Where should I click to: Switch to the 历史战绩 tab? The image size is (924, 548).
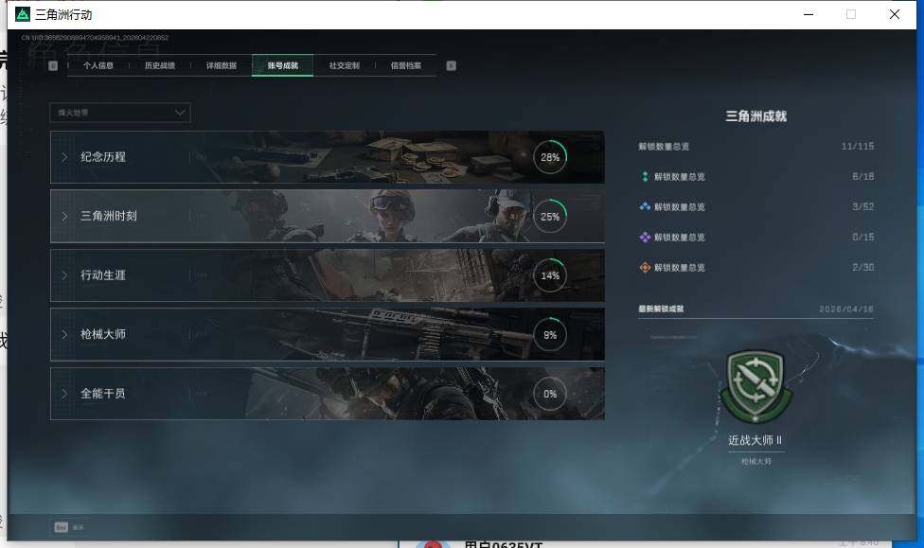(160, 65)
